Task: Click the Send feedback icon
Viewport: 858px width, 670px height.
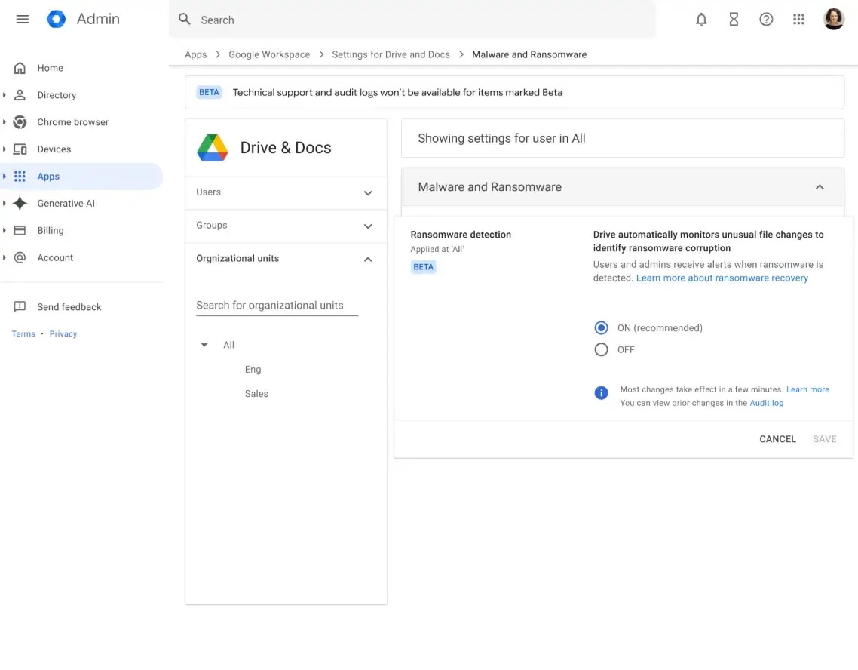Action: pyautogui.click(x=20, y=306)
